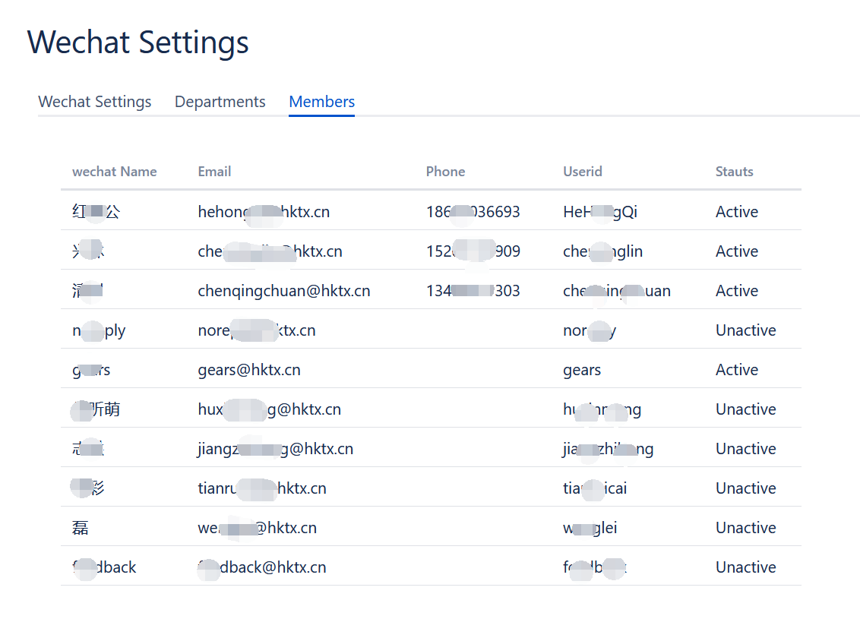Click the email starting with tianru
This screenshot has height=619, width=860.
tap(262, 488)
